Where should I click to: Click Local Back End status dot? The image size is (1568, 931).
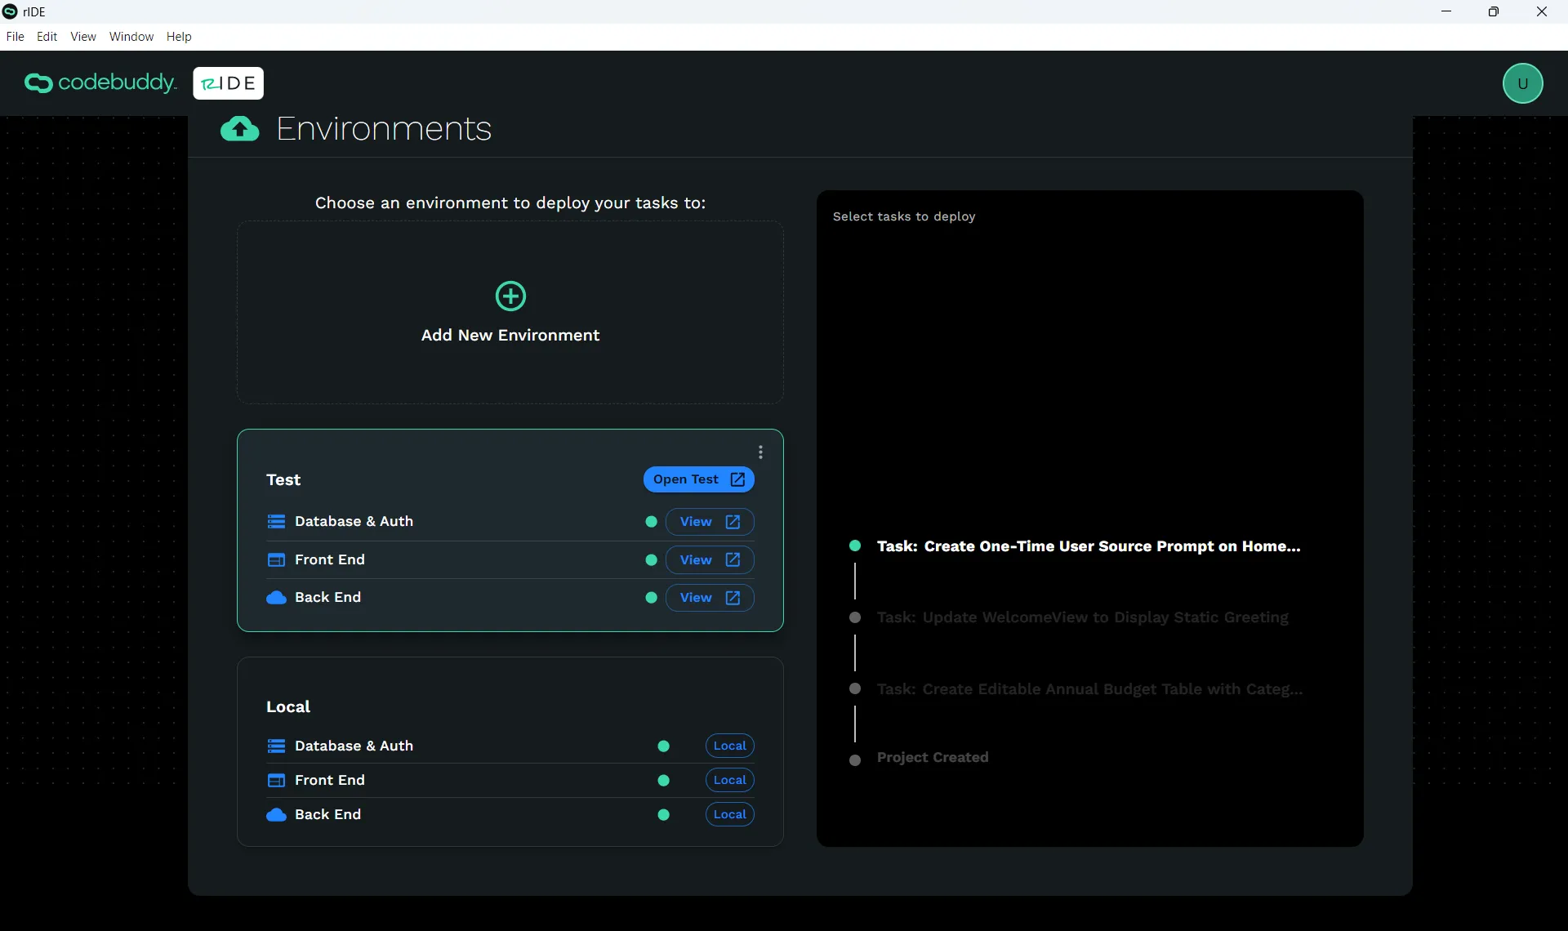[x=663, y=815]
